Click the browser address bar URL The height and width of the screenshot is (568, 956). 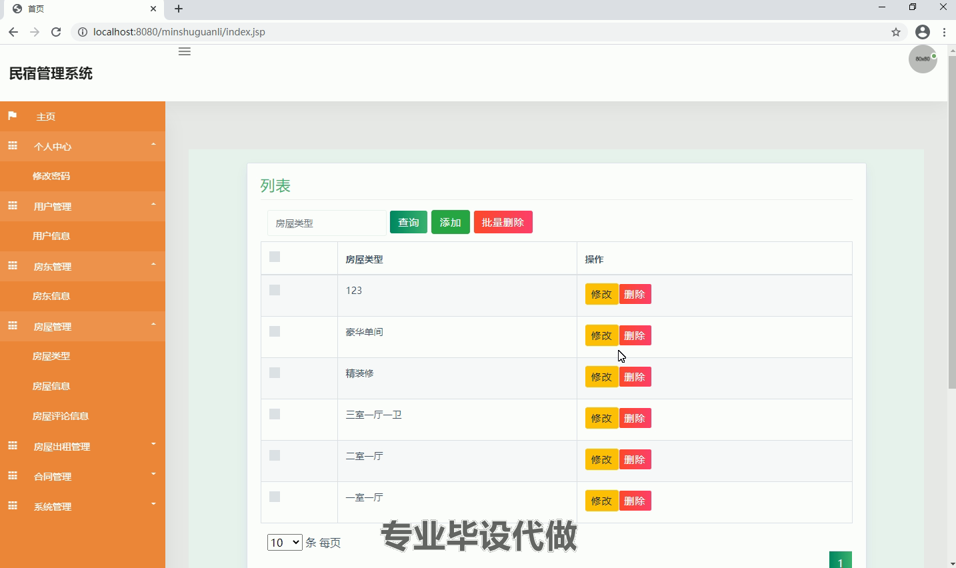click(179, 32)
